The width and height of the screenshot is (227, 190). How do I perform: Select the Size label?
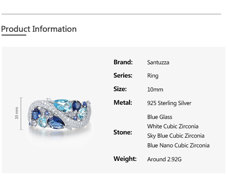120,89
